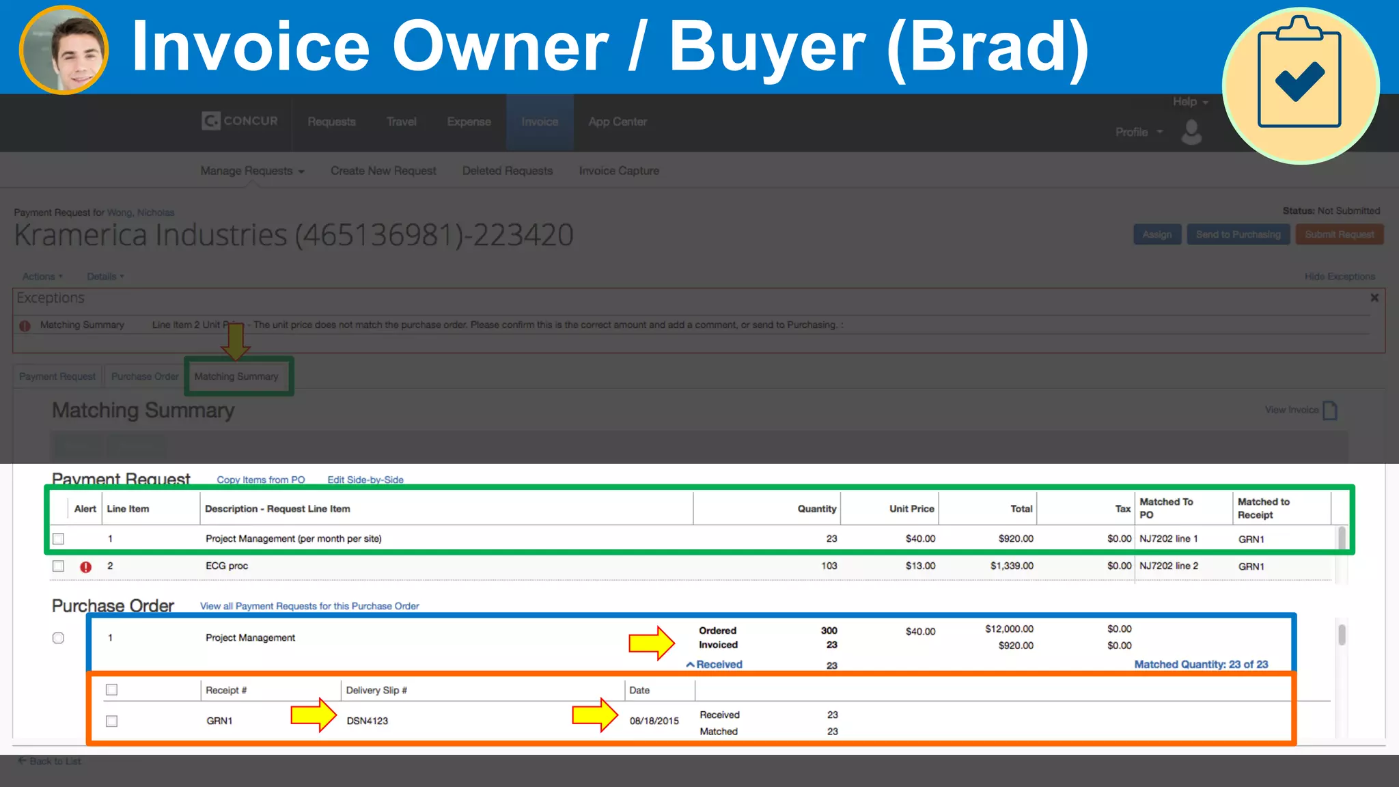1399x787 pixels.
Task: Click the Description - Request Line Item header
Action: click(277, 509)
